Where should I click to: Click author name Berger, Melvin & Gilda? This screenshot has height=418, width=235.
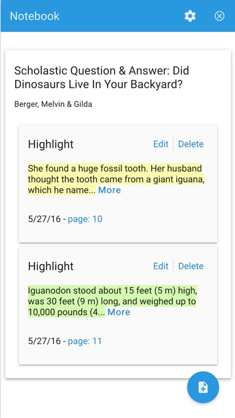(x=53, y=104)
